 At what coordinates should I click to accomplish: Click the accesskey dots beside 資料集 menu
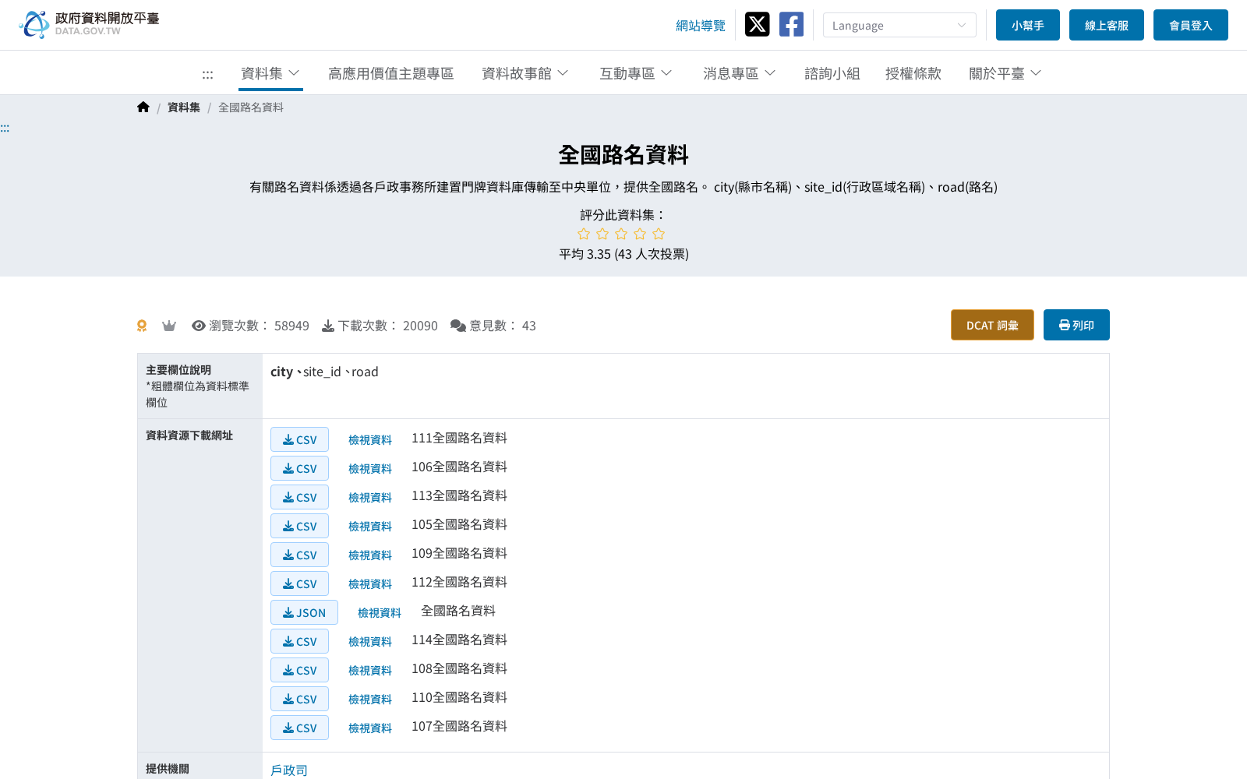pyautogui.click(x=207, y=74)
